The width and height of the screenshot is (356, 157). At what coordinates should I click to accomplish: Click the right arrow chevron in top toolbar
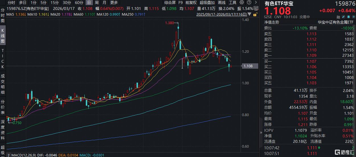click(256, 2)
